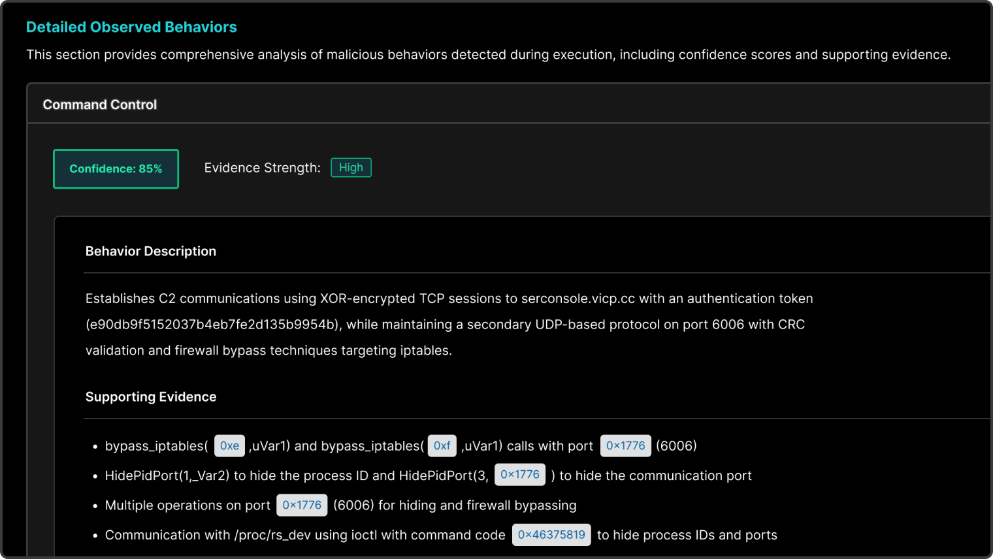This screenshot has width=993, height=559.
Task: Select the High evidence strength tag
Action: (x=351, y=168)
